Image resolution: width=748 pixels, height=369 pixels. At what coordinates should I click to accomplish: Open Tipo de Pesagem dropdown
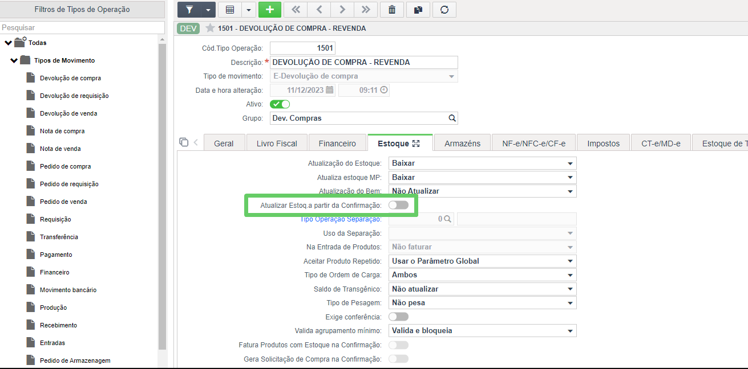click(482, 303)
